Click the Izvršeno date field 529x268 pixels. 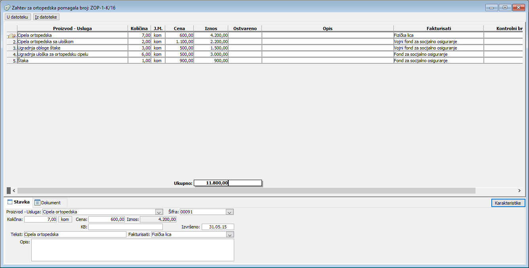click(218, 227)
